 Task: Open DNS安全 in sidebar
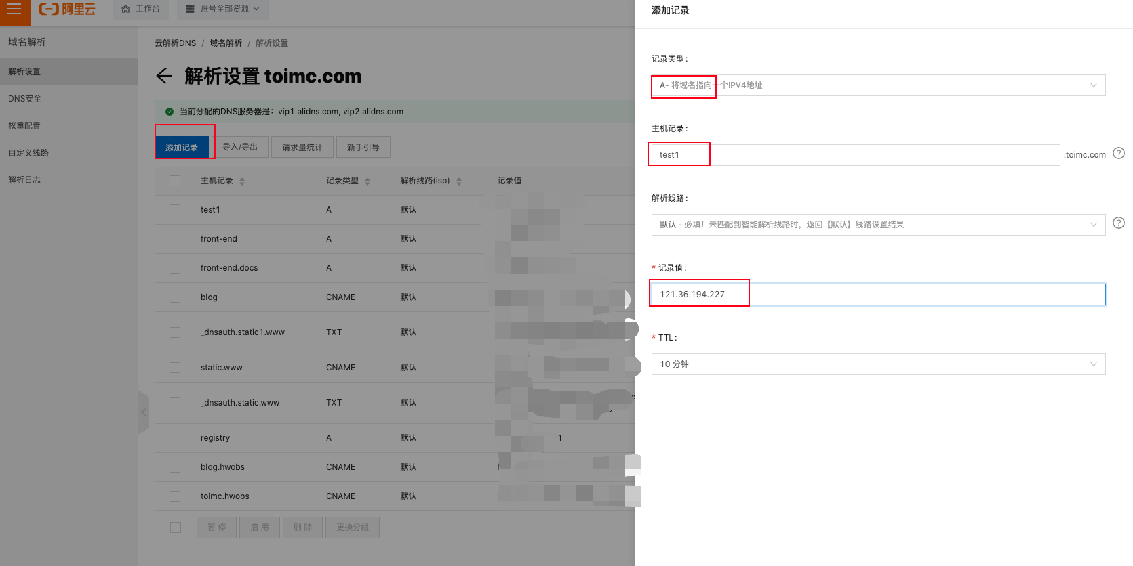(25, 99)
